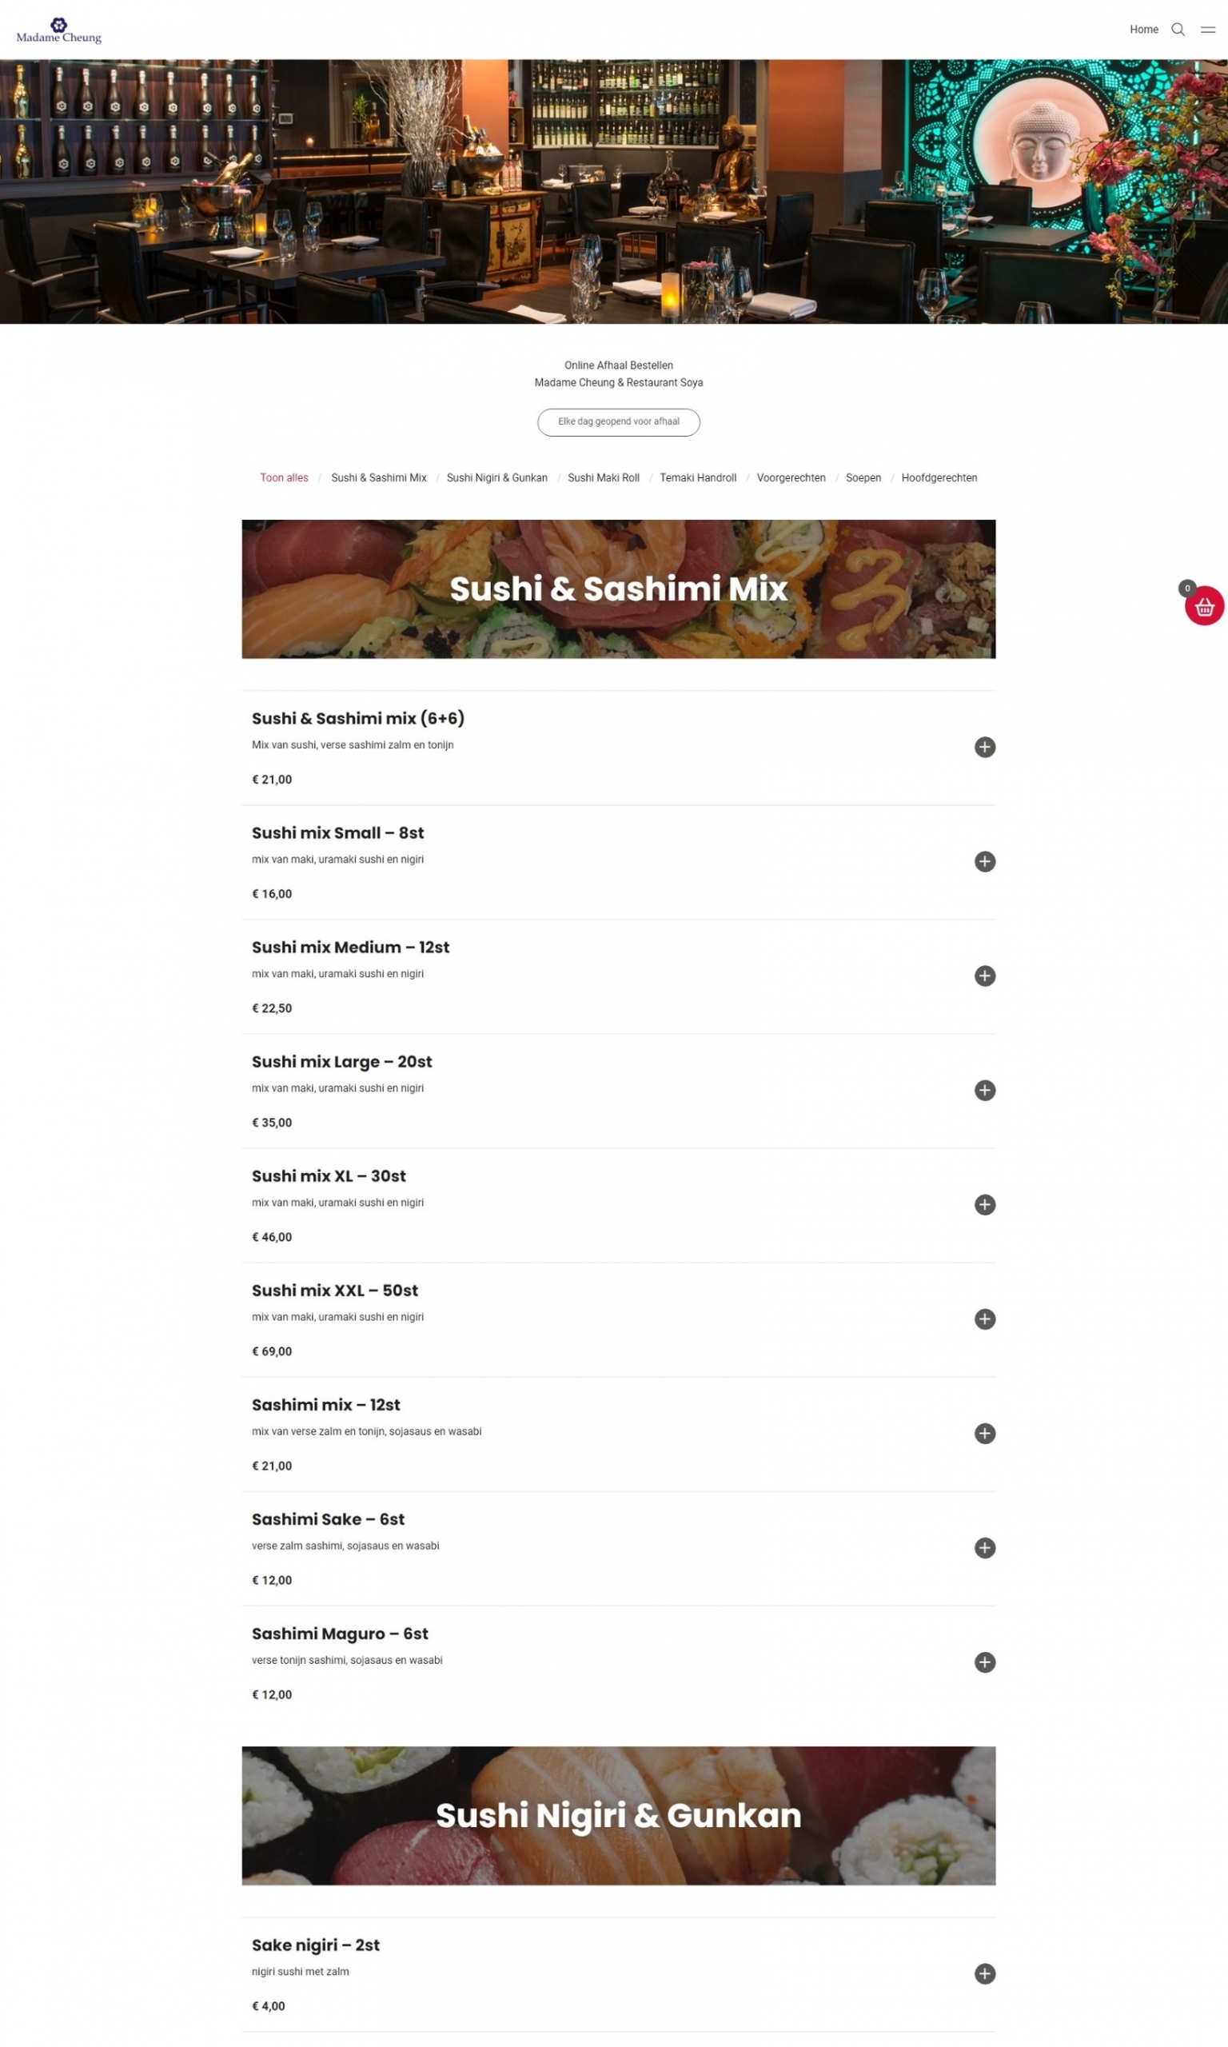The height and width of the screenshot is (2047, 1228).
Task: Click the Sushi & Sashimi Mix banner image
Action: [618, 589]
